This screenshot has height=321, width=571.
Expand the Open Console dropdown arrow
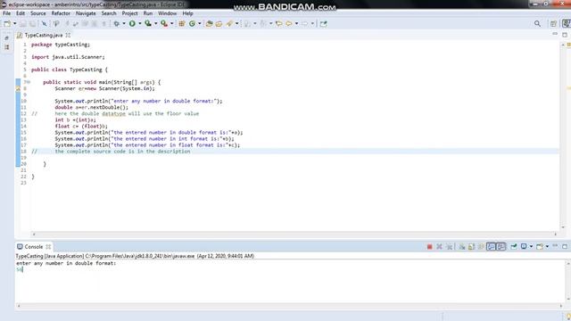point(547,247)
